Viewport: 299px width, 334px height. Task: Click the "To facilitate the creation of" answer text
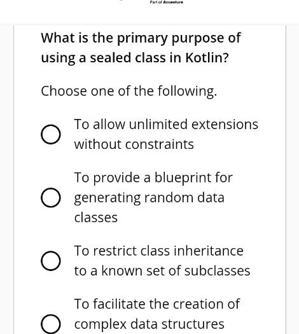click(157, 303)
